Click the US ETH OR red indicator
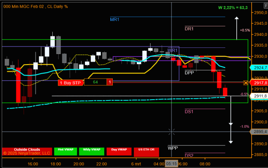Image resolution: width=268 pixels, height=168 pixels. point(147,152)
